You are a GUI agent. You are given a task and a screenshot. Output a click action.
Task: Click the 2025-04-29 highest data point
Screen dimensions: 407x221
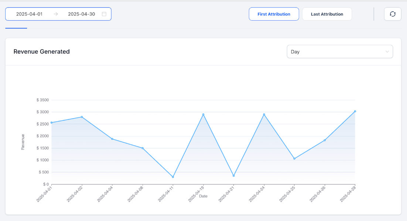pos(355,111)
